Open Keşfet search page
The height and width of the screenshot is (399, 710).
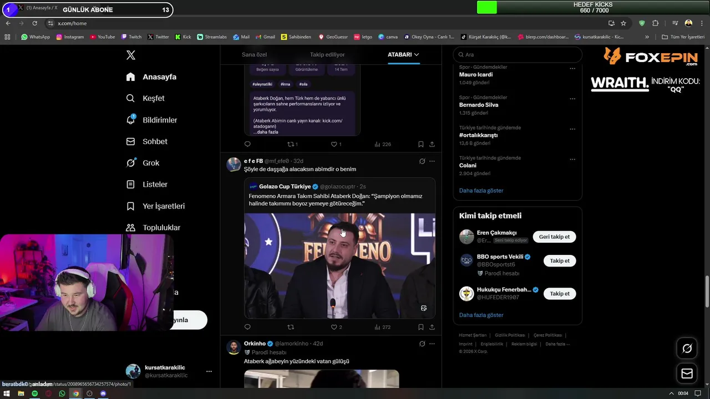(x=145, y=98)
